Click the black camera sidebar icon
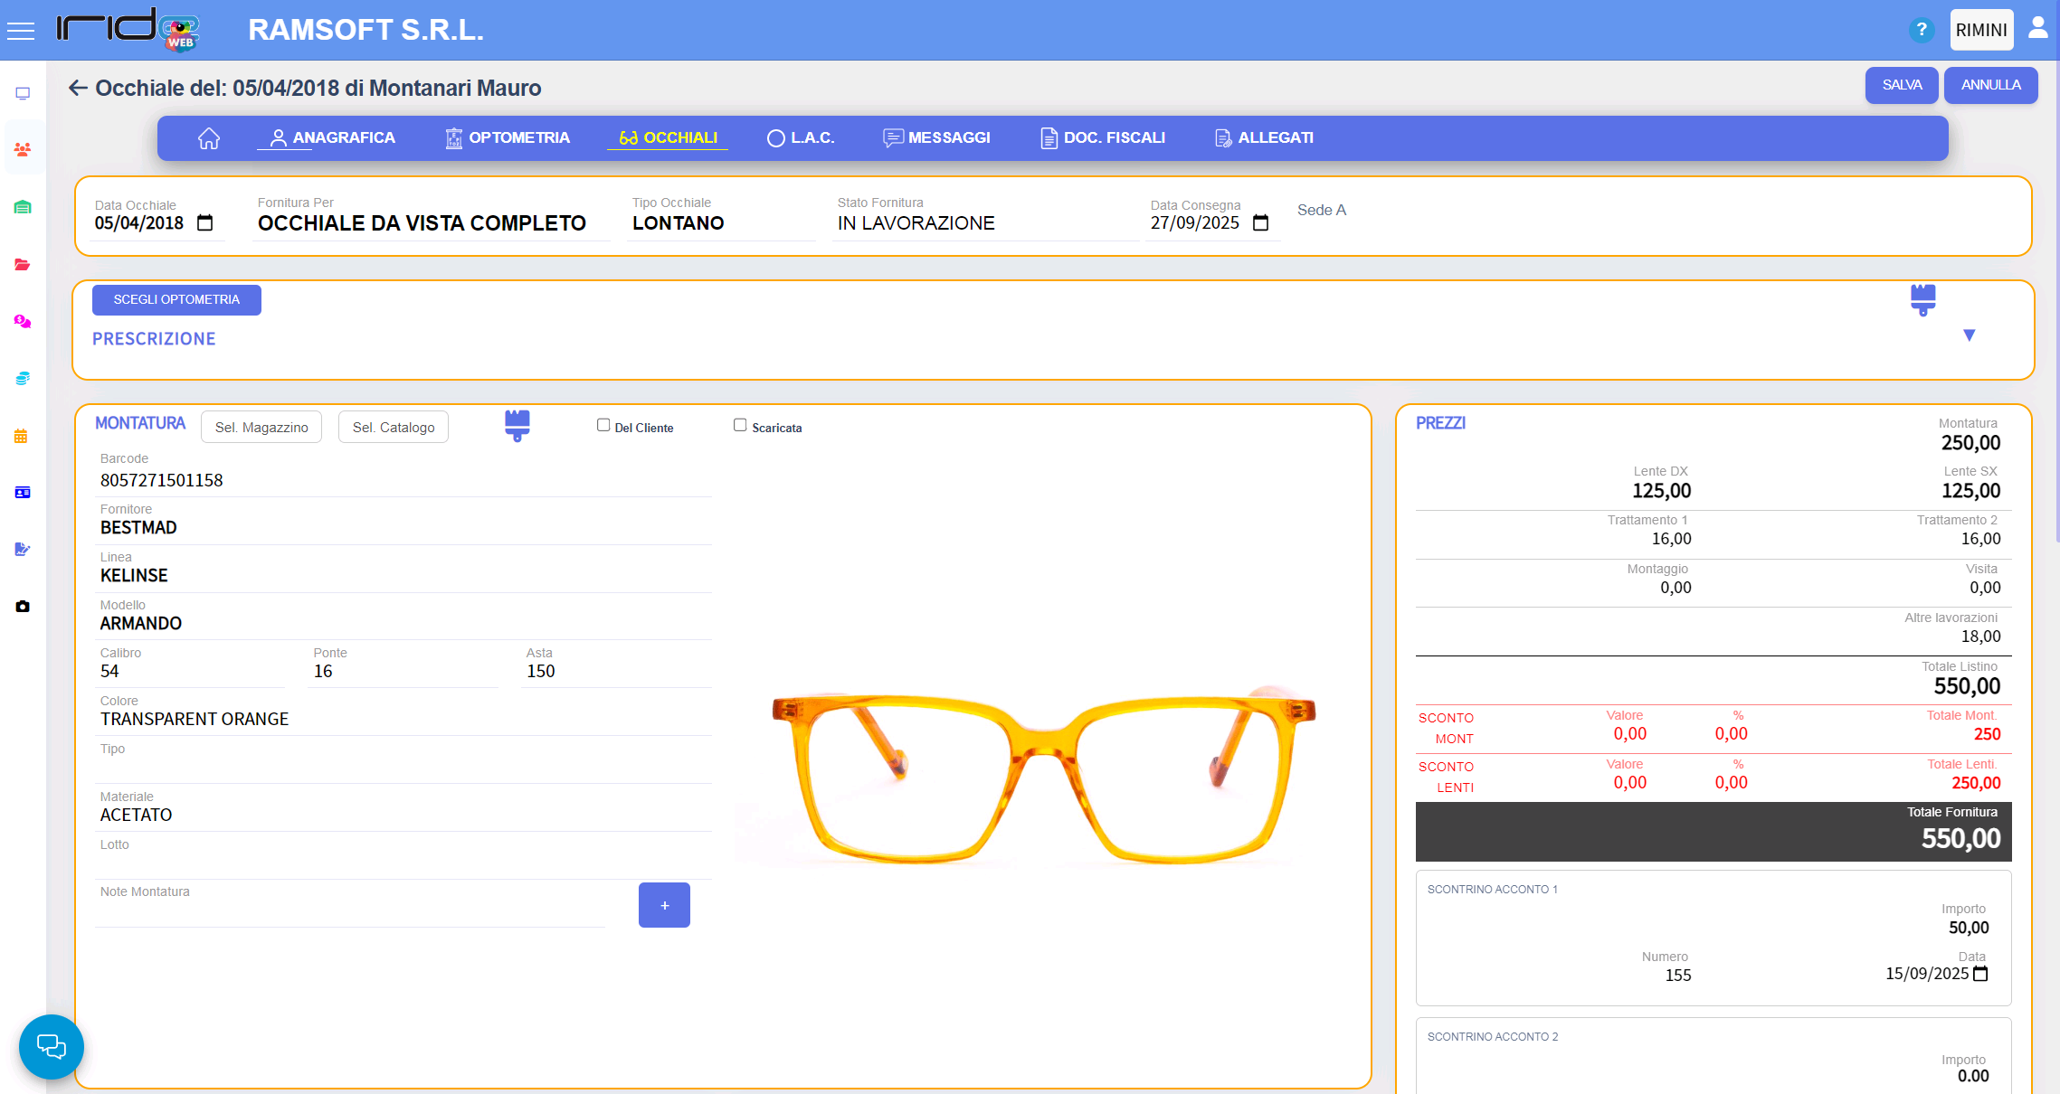 click(x=23, y=607)
